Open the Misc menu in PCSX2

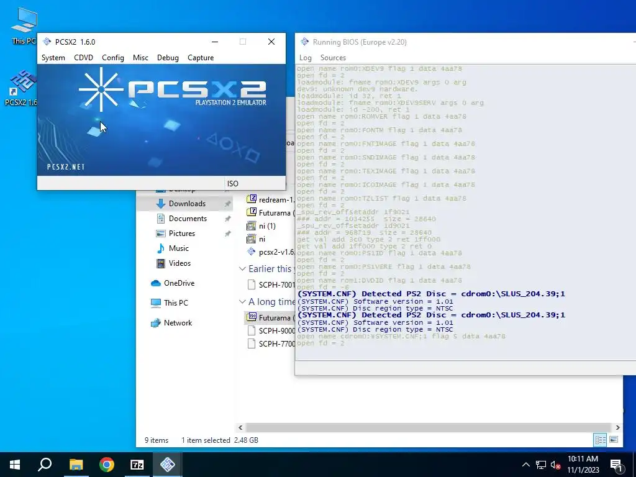click(x=140, y=58)
